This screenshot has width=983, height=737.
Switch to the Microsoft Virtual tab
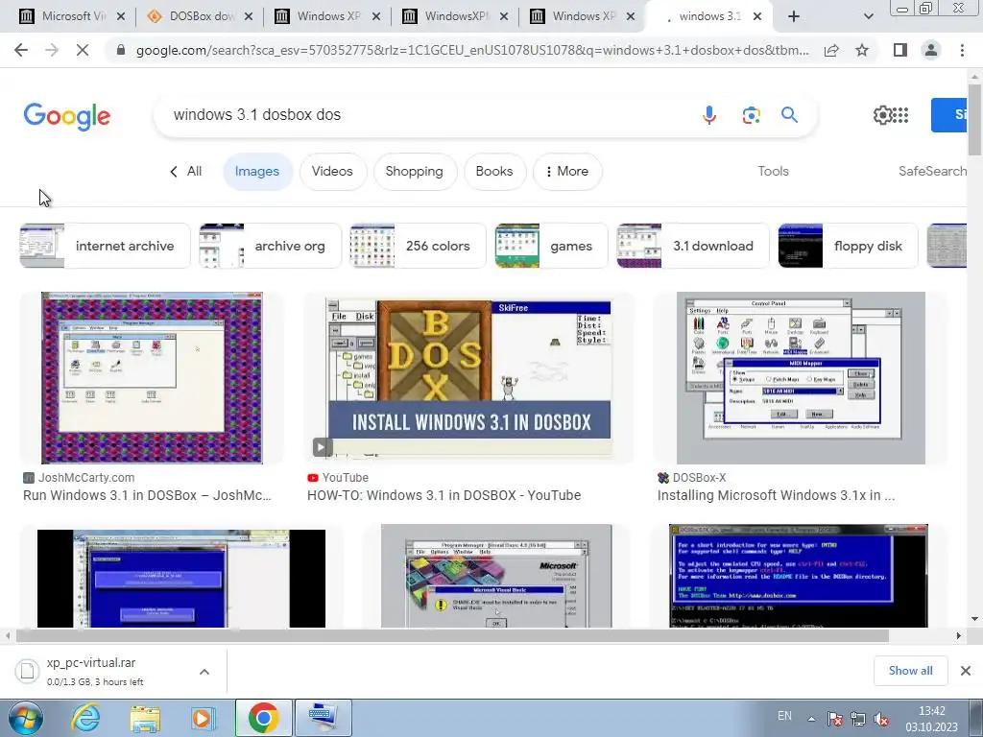pos(73,16)
